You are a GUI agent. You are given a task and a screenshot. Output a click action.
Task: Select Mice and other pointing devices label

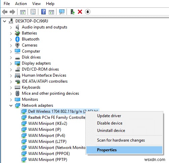click(50, 93)
